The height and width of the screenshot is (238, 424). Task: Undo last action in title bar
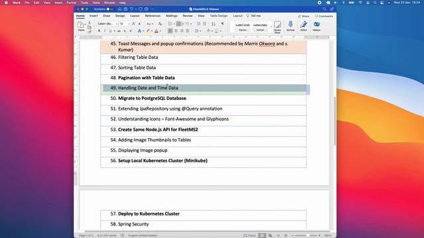tap(131, 9)
